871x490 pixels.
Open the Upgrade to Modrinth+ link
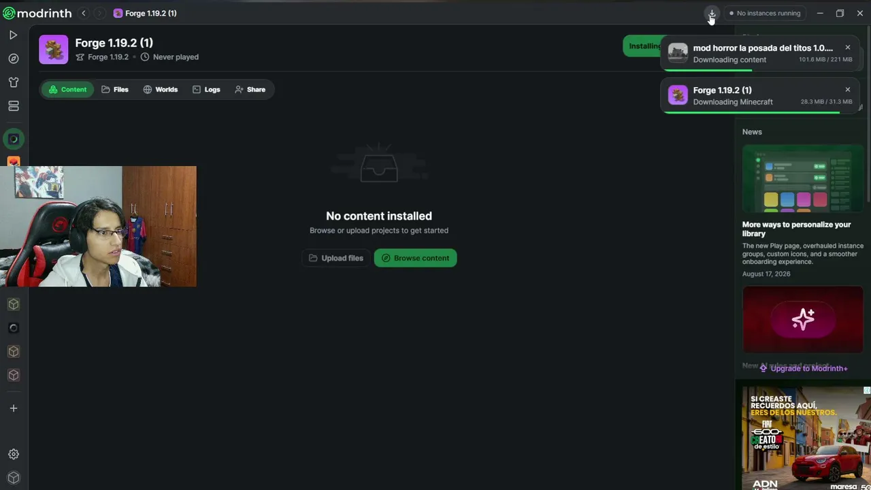[803, 368]
